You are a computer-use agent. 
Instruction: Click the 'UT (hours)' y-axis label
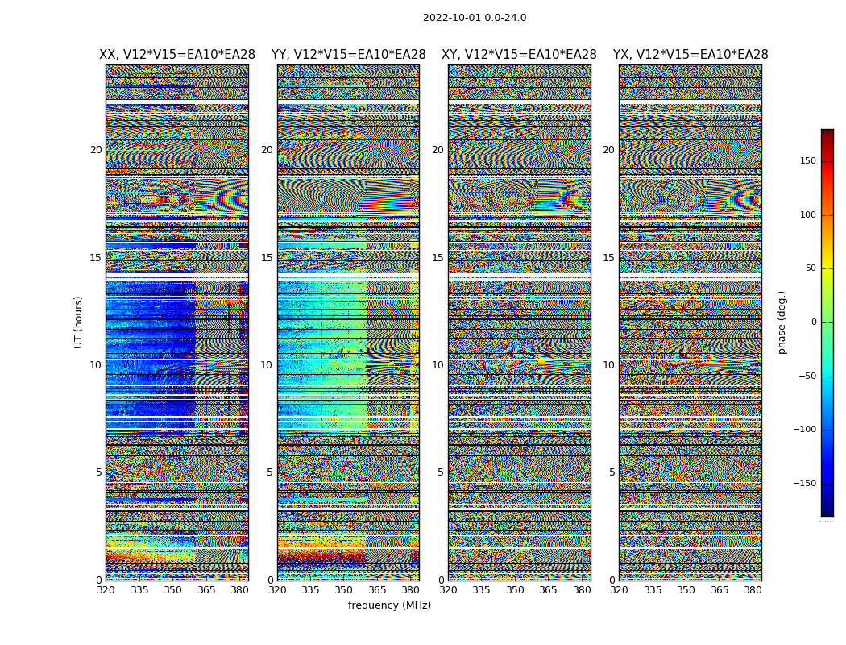coord(78,322)
